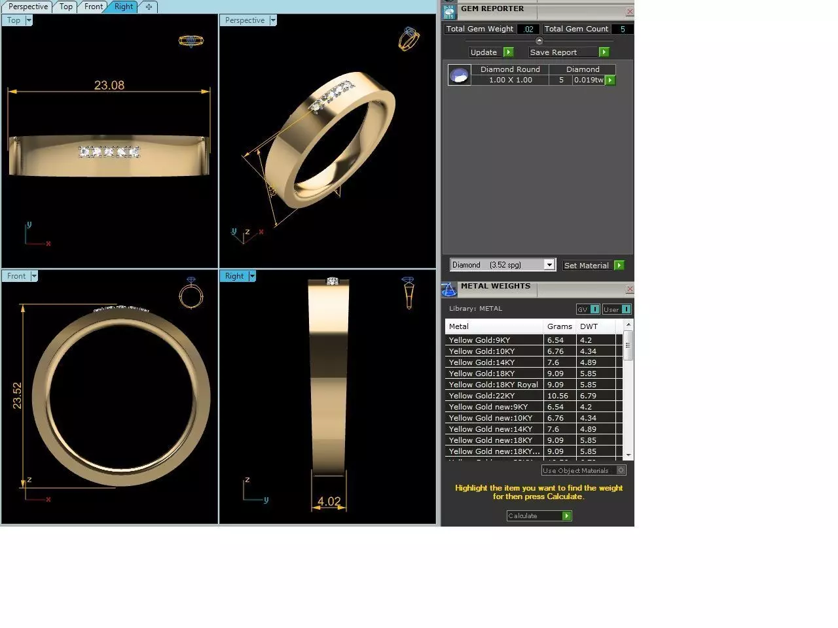The width and height of the screenshot is (838, 628).
Task: Click the Set Material button
Action: click(x=593, y=266)
